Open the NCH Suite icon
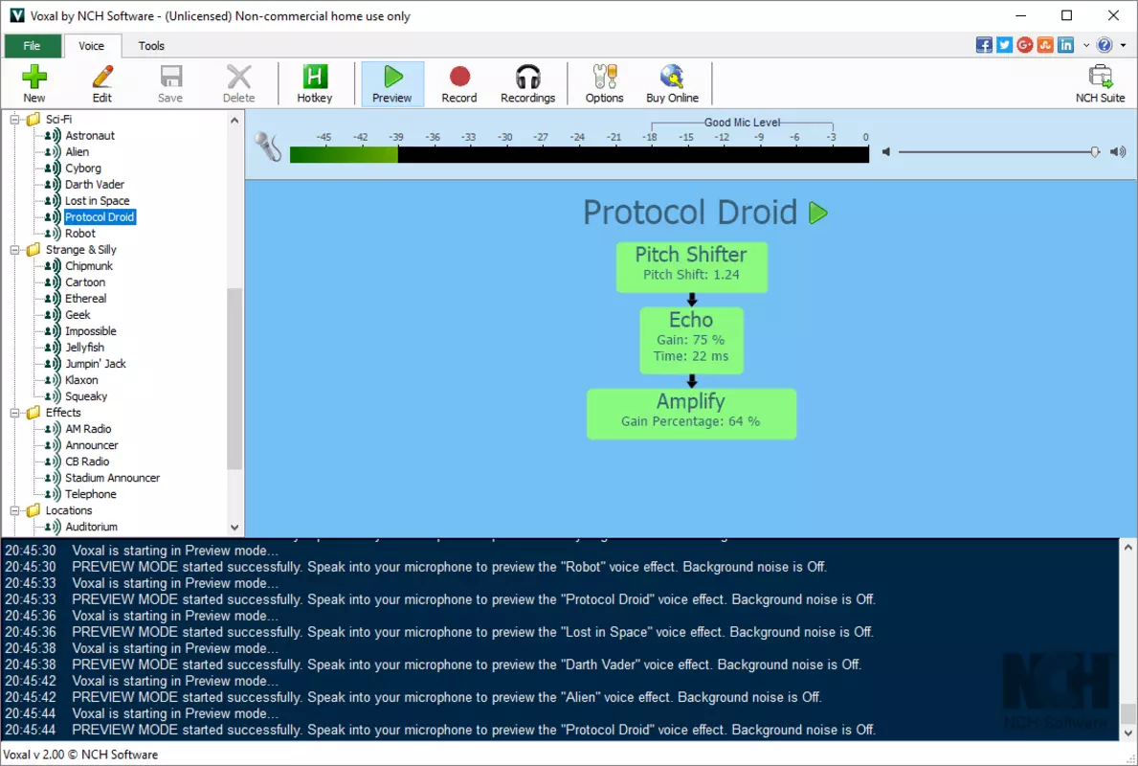Screen dimensions: 1138x766 (x=1101, y=77)
